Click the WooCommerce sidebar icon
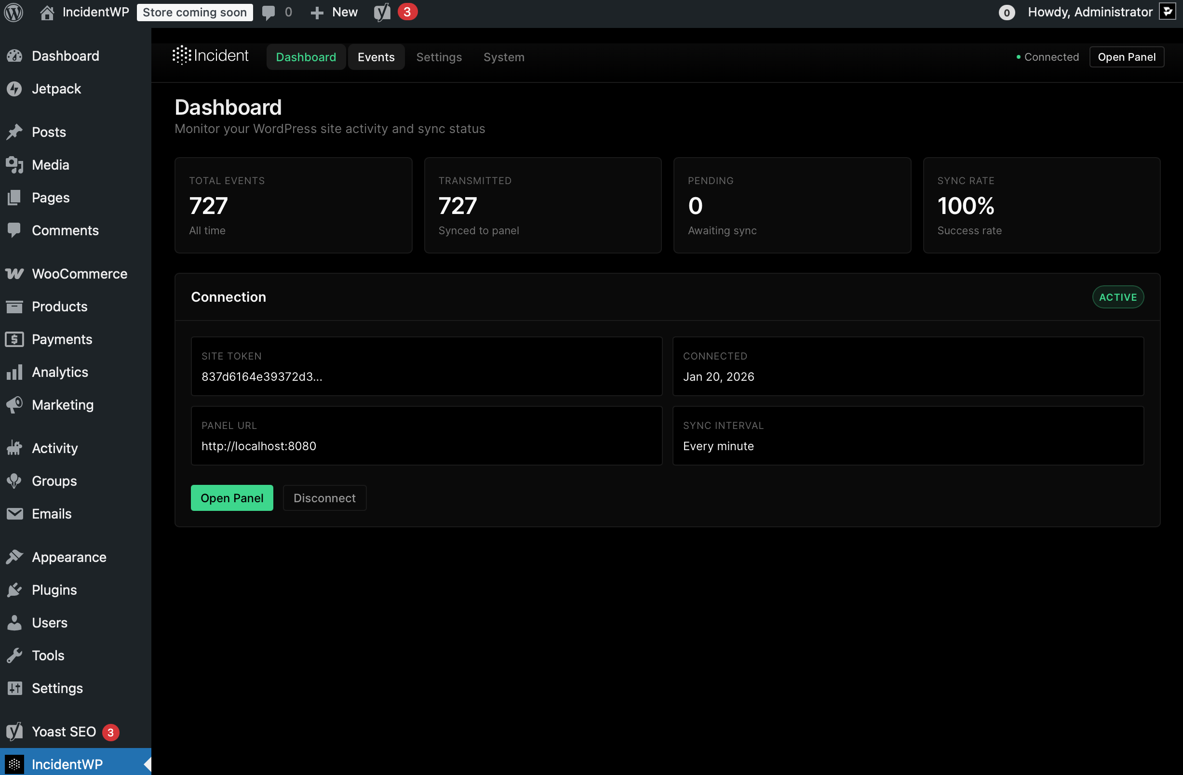The image size is (1183, 775). (14, 274)
